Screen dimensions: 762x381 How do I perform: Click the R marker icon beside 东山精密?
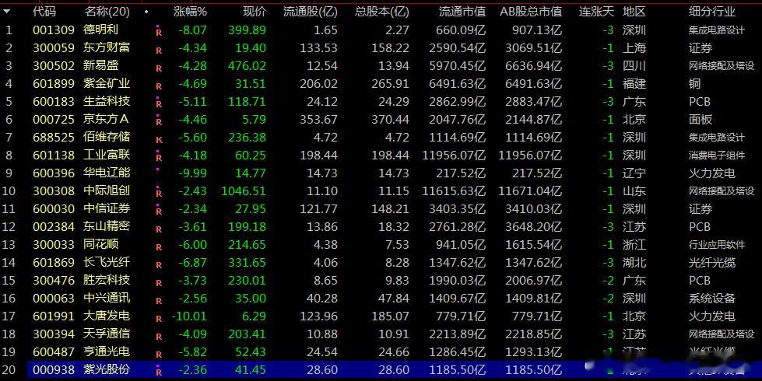[159, 229]
